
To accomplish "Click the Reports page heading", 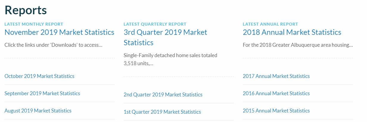I will pos(26,10).
